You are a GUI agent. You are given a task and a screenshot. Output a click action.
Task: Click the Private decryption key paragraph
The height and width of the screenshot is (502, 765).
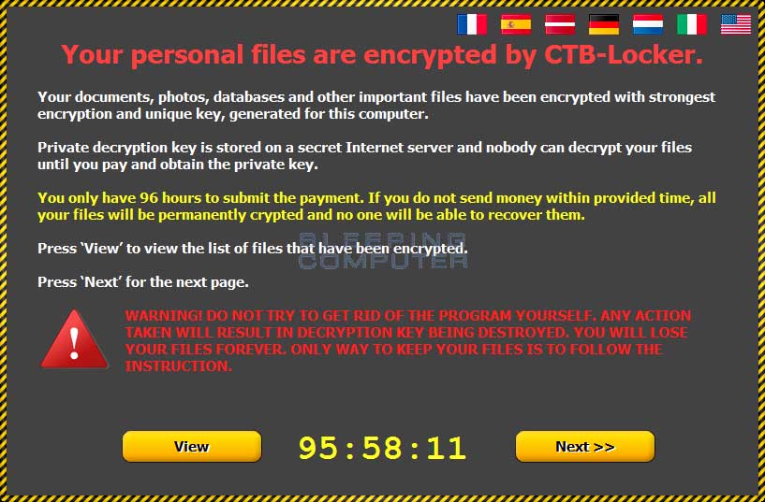(364, 156)
